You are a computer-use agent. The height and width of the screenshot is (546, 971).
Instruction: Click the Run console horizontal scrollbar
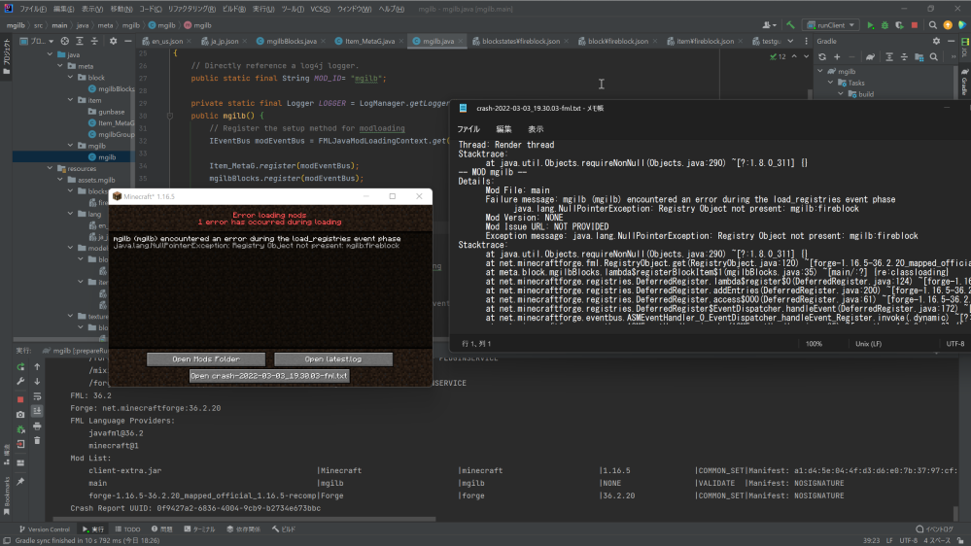[x=244, y=519]
